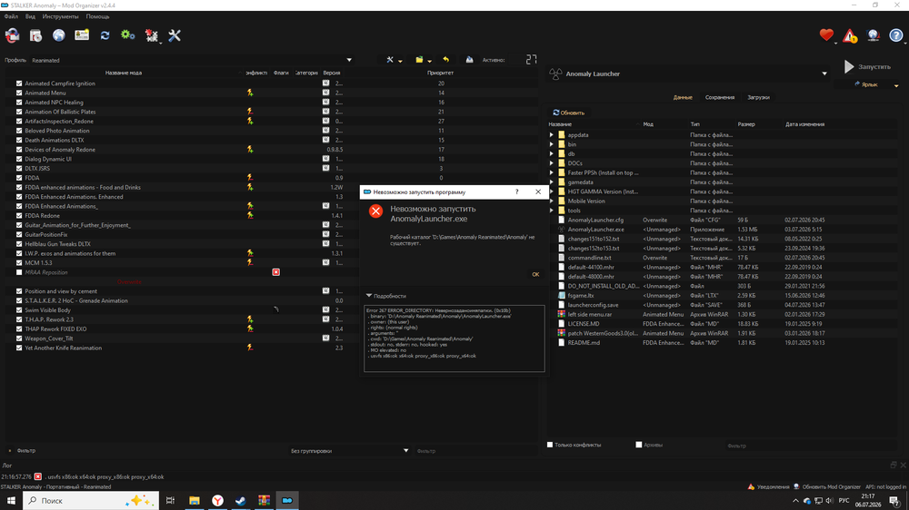The image size is (909, 510).
Task: Switch to the Загрузки tab
Action: (758, 97)
